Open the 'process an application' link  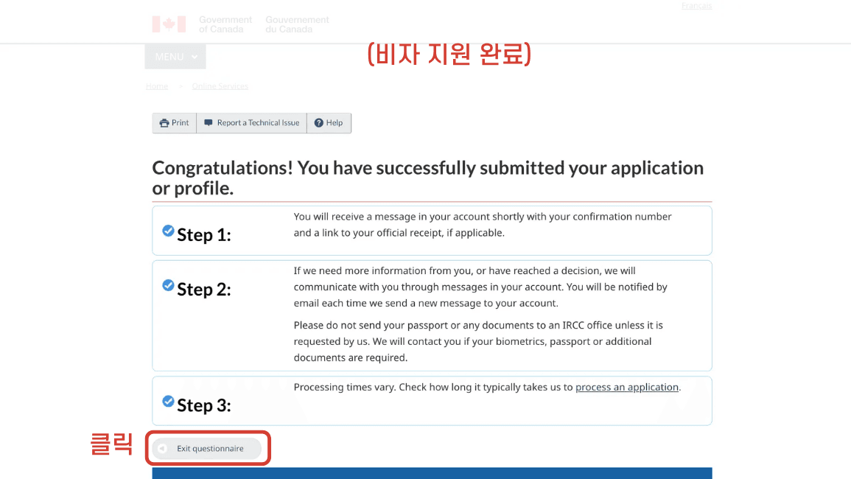pos(626,387)
